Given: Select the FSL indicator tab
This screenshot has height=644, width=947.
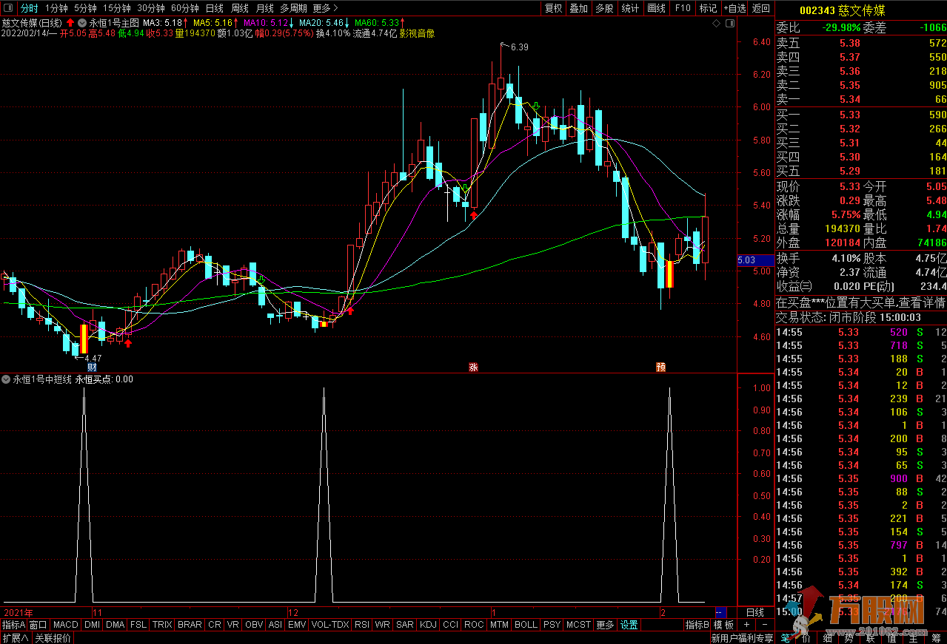Looking at the screenshot, I should point(138,625).
